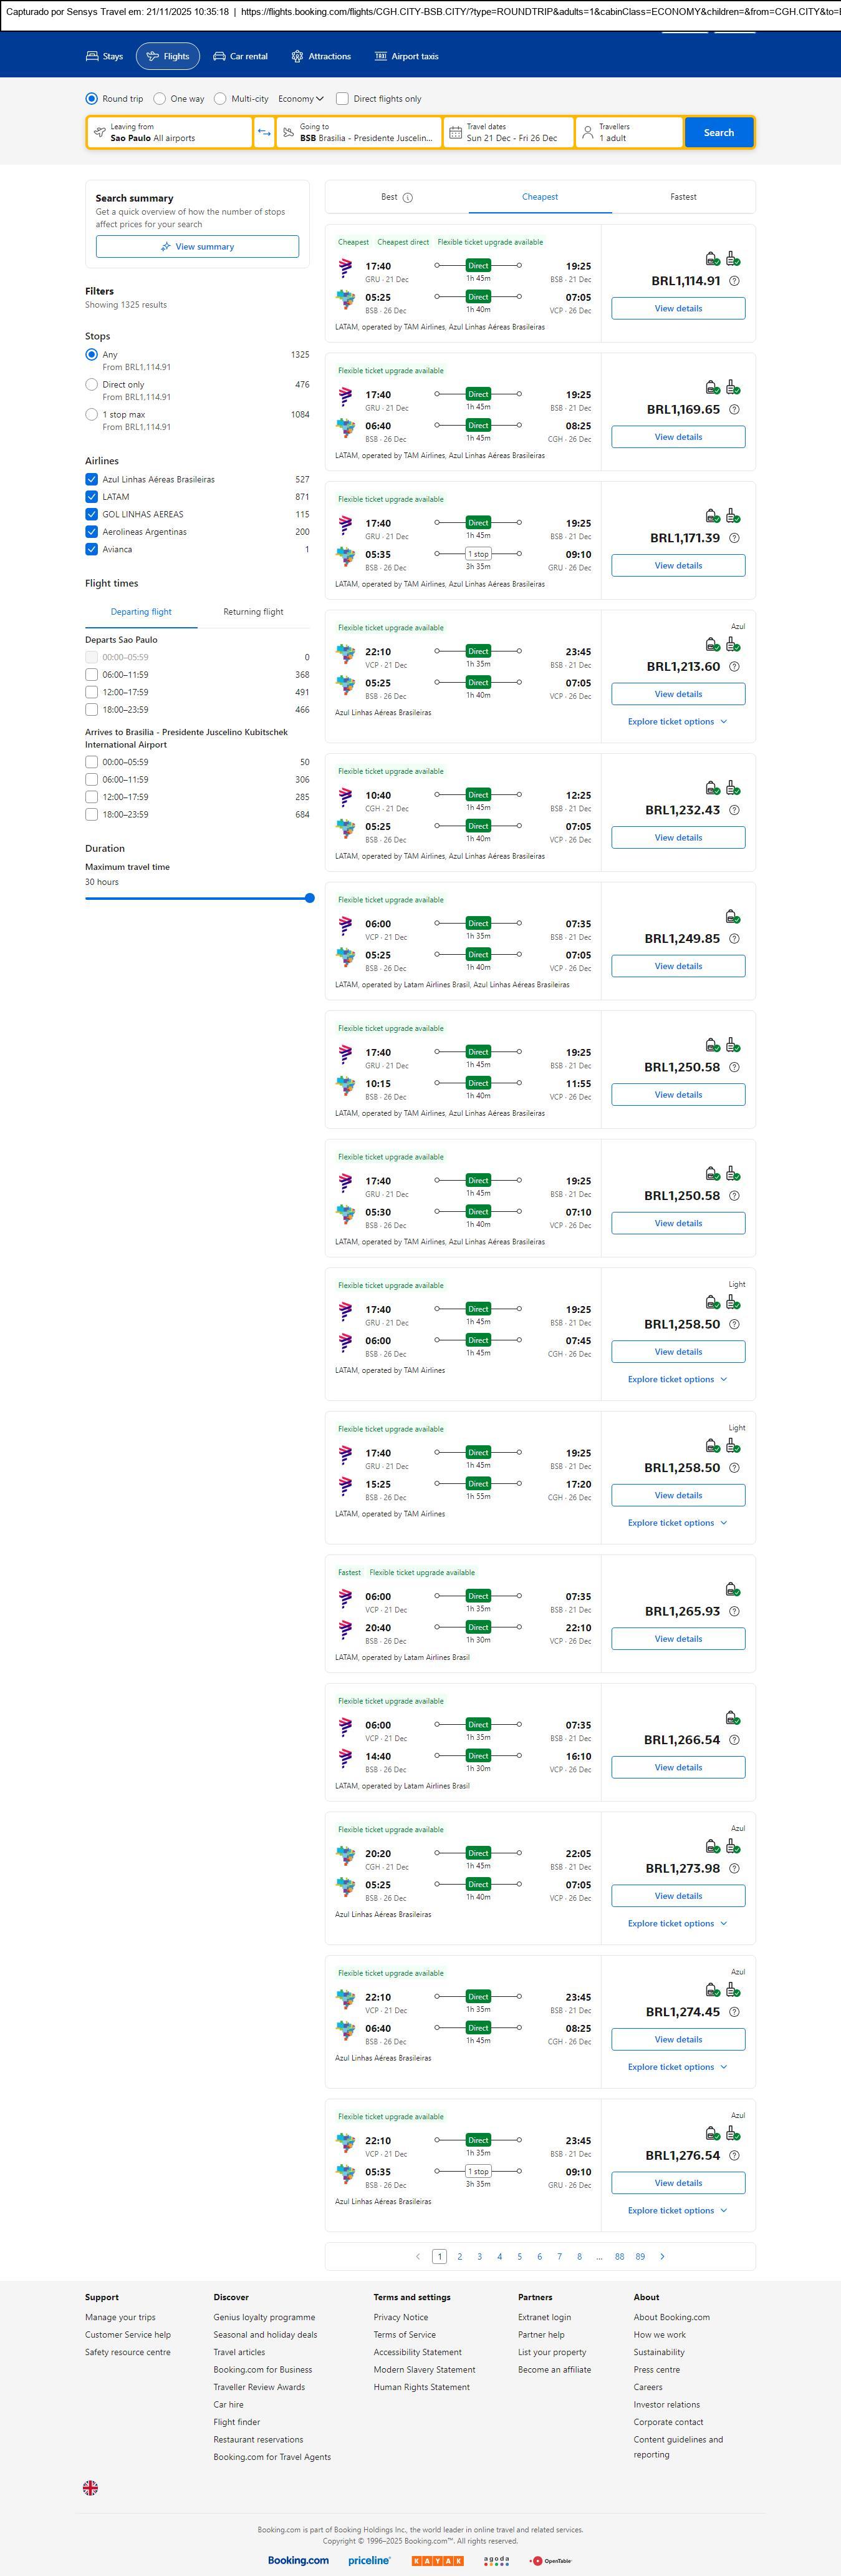Enable the Direct flights only checkbox
Image resolution: width=841 pixels, height=2576 pixels.
[x=343, y=99]
